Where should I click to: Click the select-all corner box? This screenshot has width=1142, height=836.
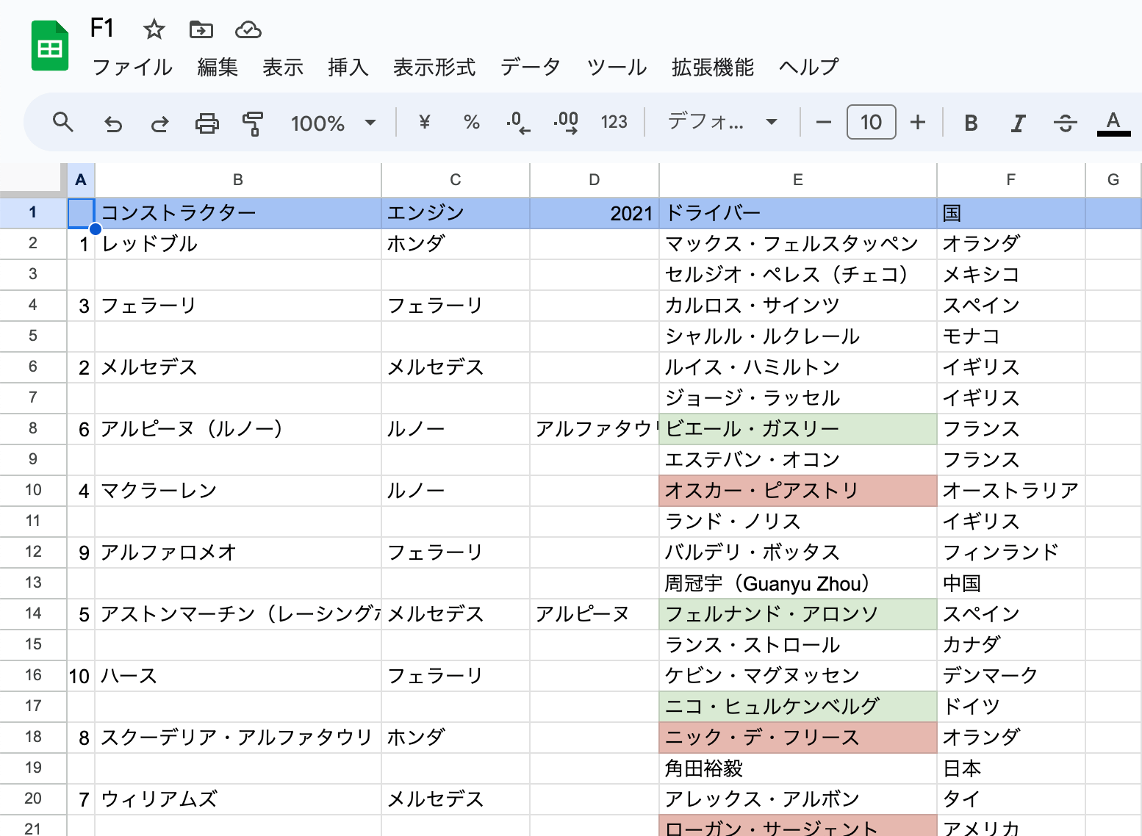point(33,180)
